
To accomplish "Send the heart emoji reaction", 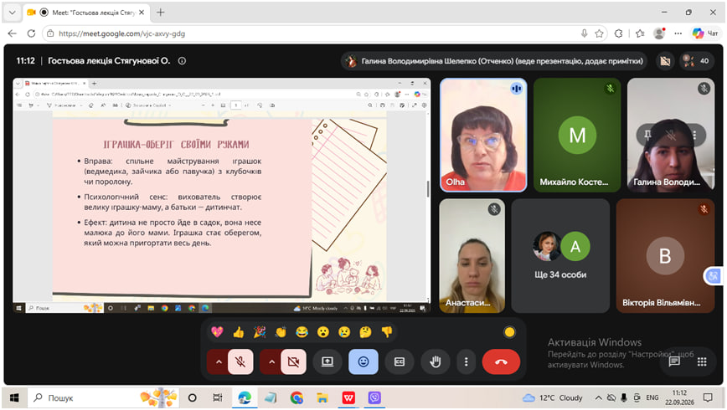I will click(x=217, y=332).
